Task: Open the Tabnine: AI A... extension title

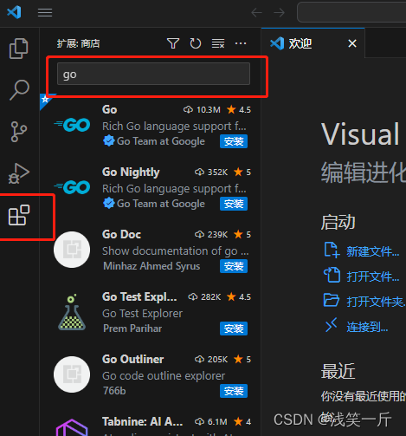Action: (x=142, y=421)
